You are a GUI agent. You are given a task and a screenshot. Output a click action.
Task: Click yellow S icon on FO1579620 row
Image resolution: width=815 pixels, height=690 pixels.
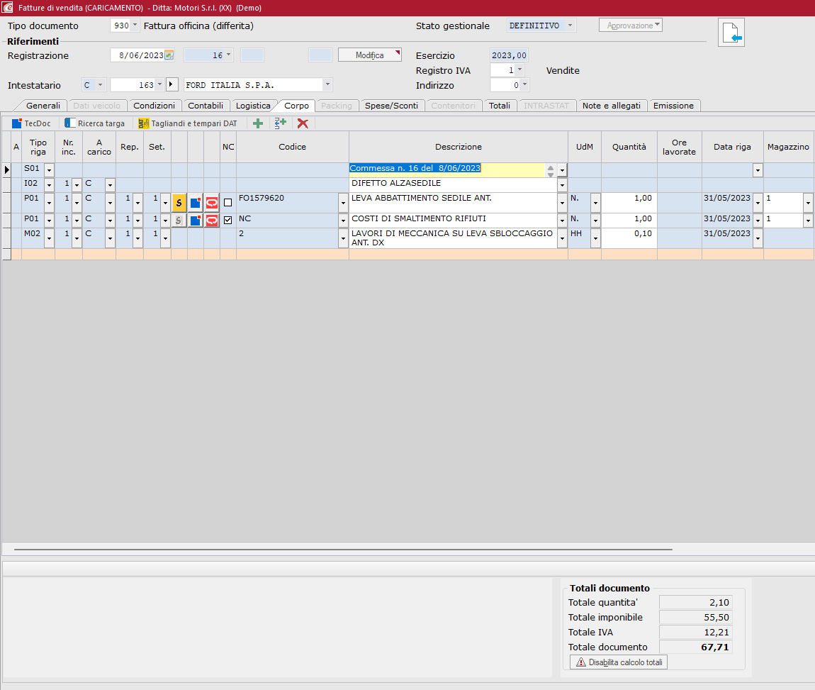[x=179, y=202]
